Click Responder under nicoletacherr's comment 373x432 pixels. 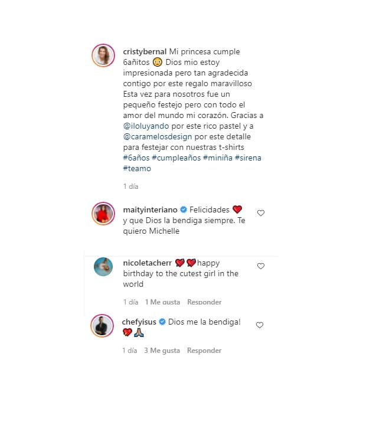coord(204,302)
